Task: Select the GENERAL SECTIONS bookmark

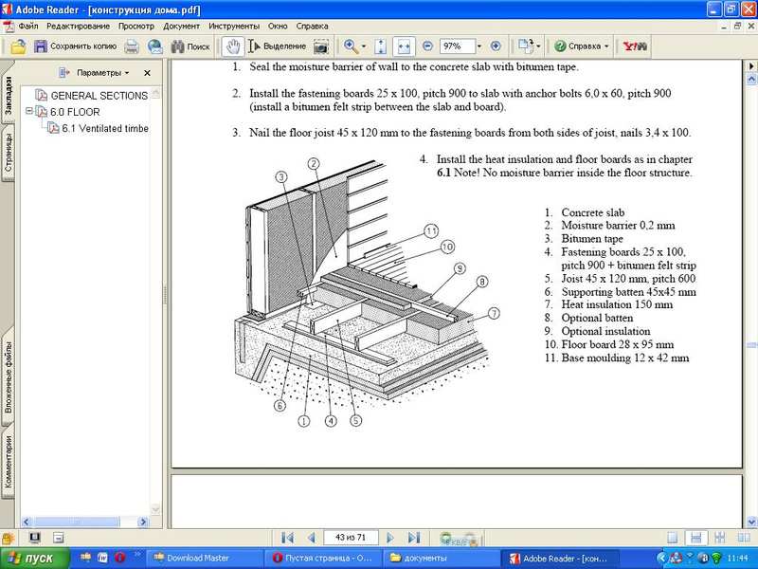Action: pyautogui.click(x=99, y=96)
